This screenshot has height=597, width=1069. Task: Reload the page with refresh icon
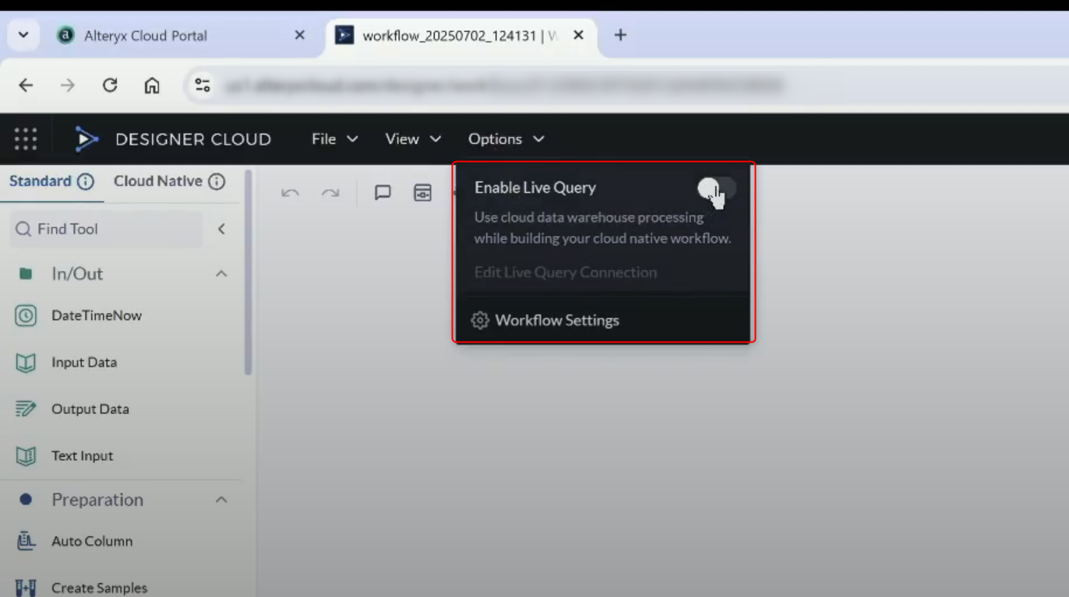coord(110,86)
